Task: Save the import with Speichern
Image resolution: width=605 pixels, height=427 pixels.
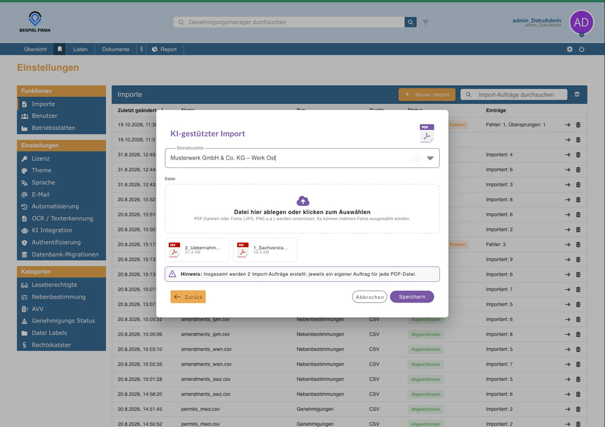Action: point(412,297)
